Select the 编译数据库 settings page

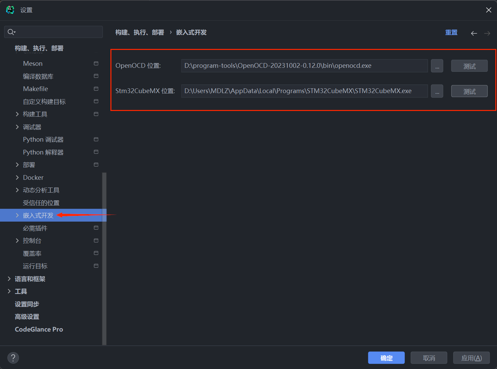coord(38,76)
